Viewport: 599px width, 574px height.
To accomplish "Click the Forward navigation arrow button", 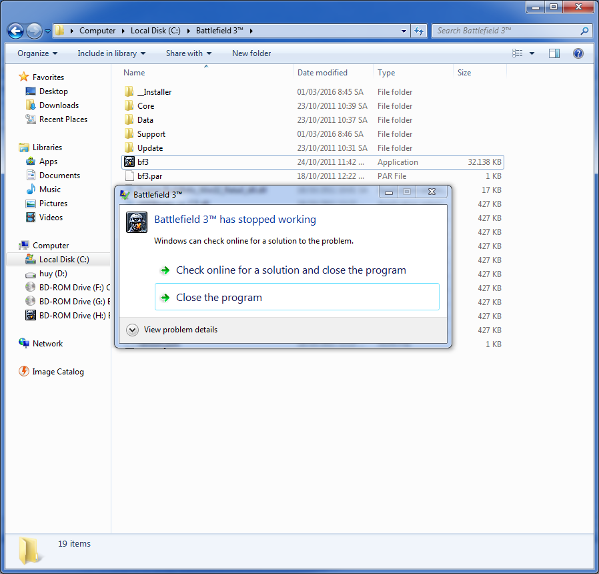I will click(34, 31).
